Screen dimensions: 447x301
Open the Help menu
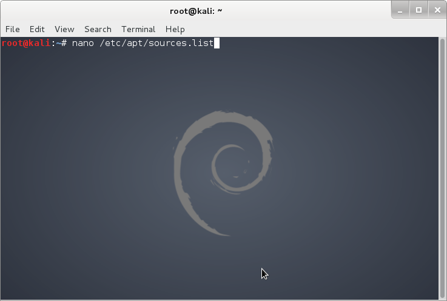(x=175, y=29)
